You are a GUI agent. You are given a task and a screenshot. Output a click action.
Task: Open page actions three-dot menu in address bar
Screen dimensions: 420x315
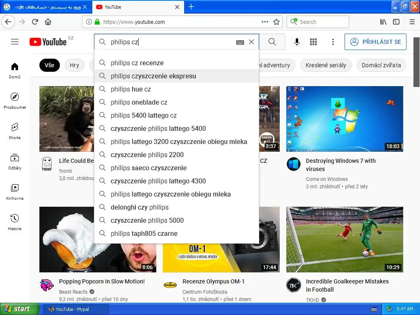265,22
